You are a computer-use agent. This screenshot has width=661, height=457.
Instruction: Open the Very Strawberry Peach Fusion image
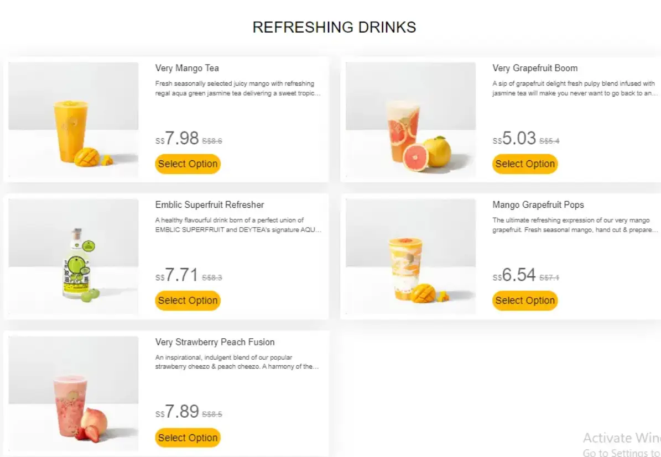click(73, 394)
